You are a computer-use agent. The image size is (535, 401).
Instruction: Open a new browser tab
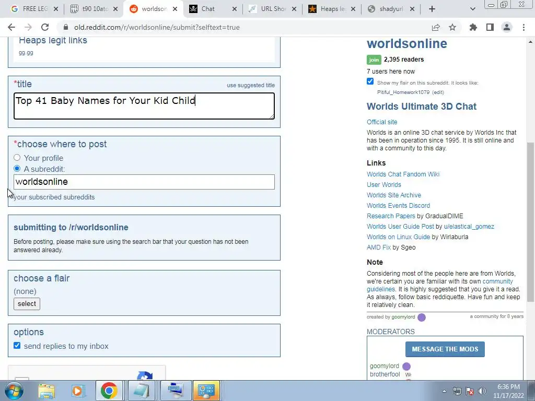(432, 9)
